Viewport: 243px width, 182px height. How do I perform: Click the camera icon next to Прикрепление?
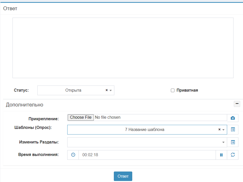[x=233, y=118]
